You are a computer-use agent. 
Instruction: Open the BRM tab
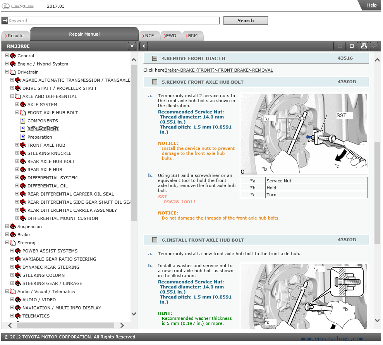pos(193,36)
